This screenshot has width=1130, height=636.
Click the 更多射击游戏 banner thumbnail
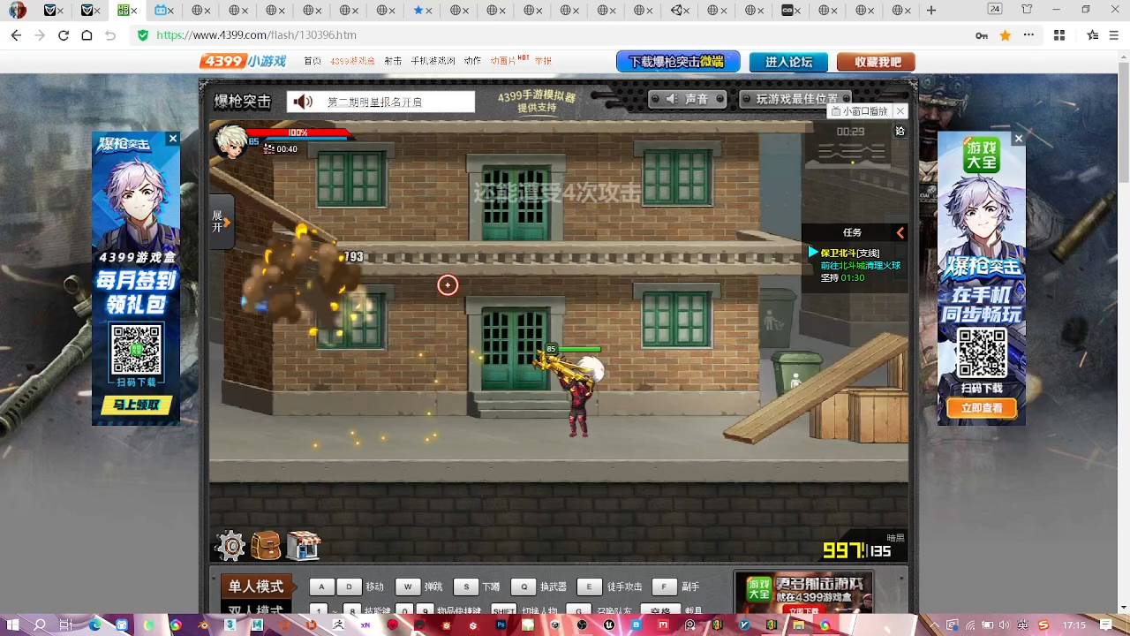[x=803, y=592]
